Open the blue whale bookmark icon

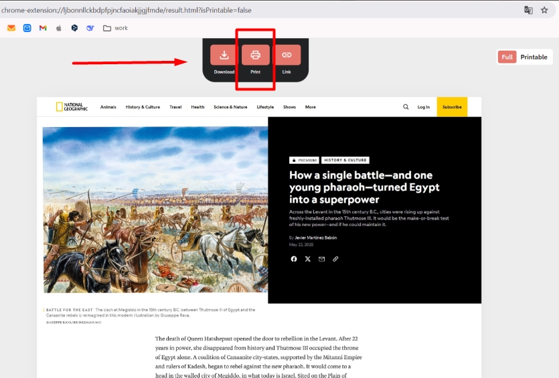point(90,28)
